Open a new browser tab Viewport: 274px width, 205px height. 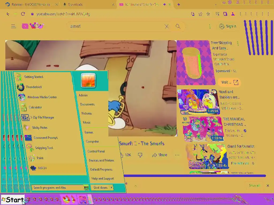coord(178,5)
